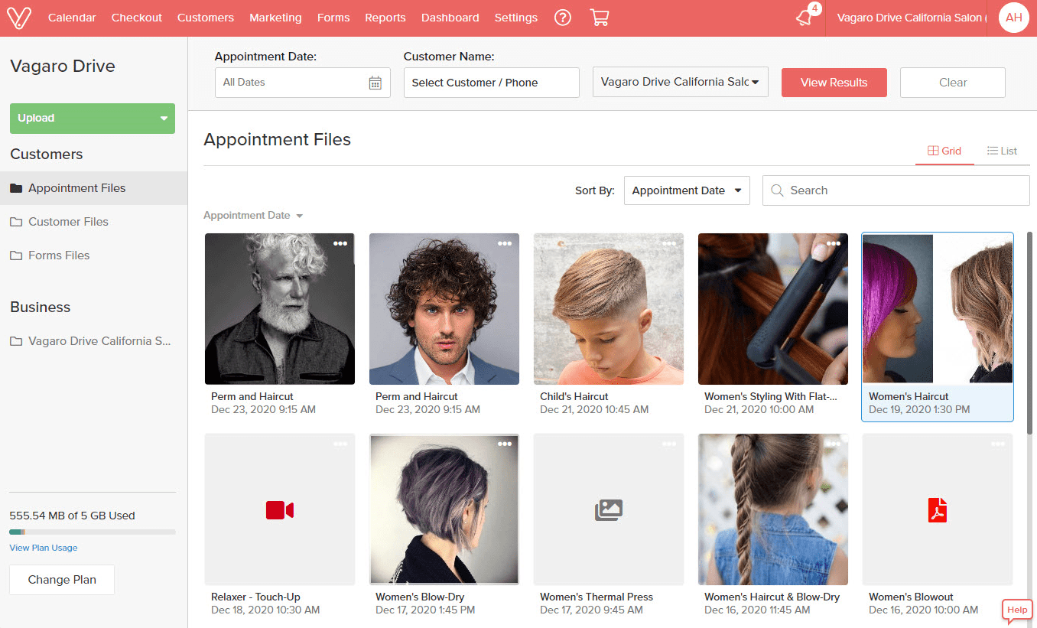Open the help question mark icon
1037x628 pixels.
563,18
